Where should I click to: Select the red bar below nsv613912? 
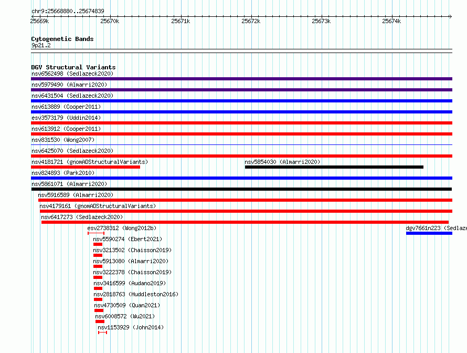(241, 134)
